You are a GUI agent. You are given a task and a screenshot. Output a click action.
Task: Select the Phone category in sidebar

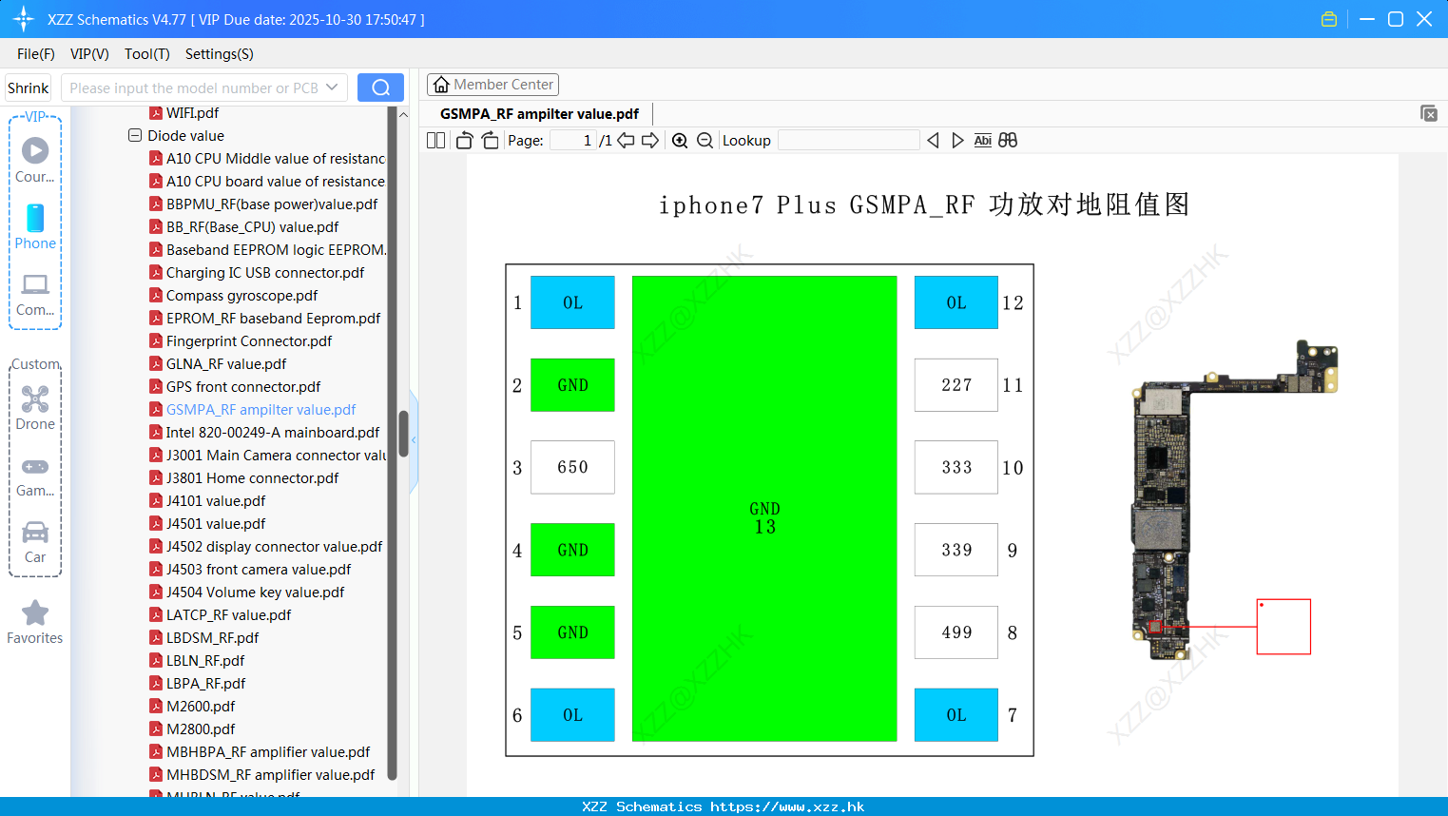[x=35, y=226]
